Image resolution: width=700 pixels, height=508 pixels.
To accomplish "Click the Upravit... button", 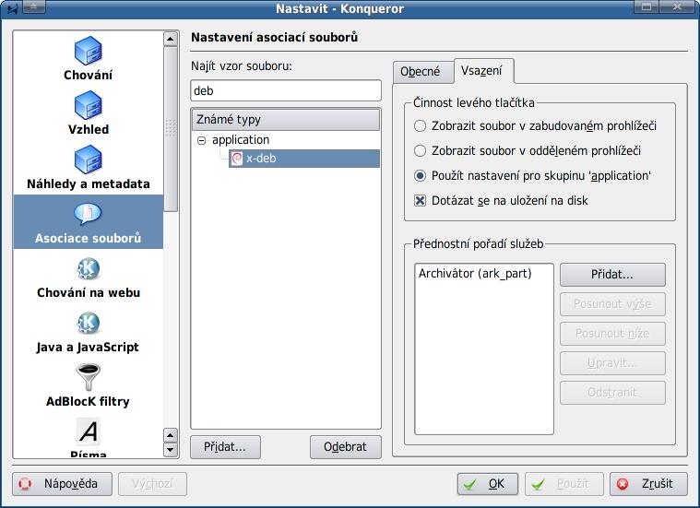I will tap(612, 363).
